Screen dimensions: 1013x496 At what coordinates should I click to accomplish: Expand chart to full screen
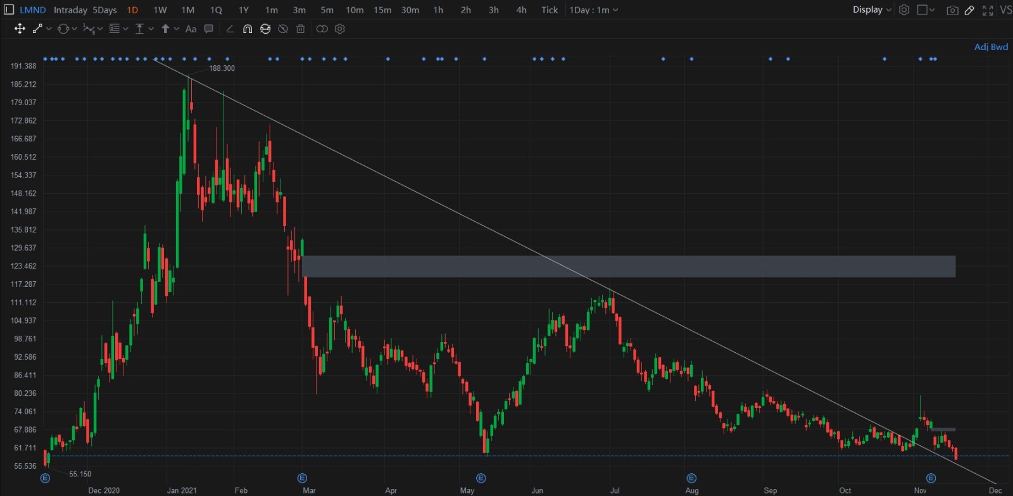click(988, 10)
